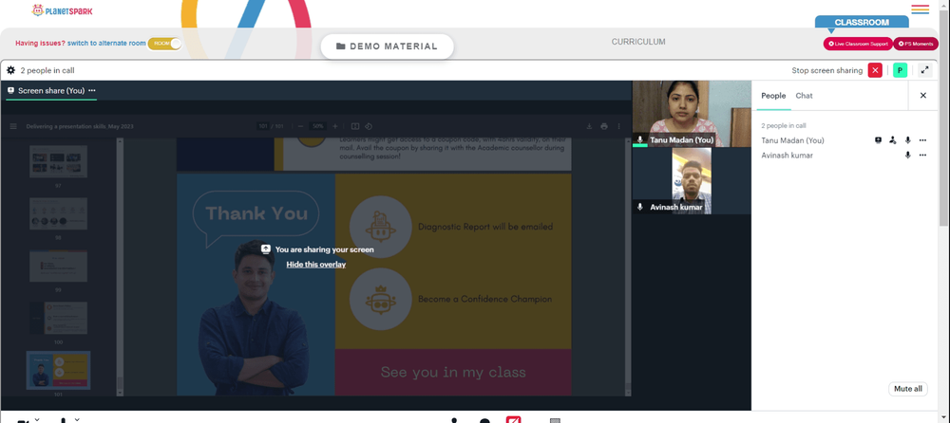Select slide 100 thumbnail
The image size is (950, 423).
click(58, 319)
